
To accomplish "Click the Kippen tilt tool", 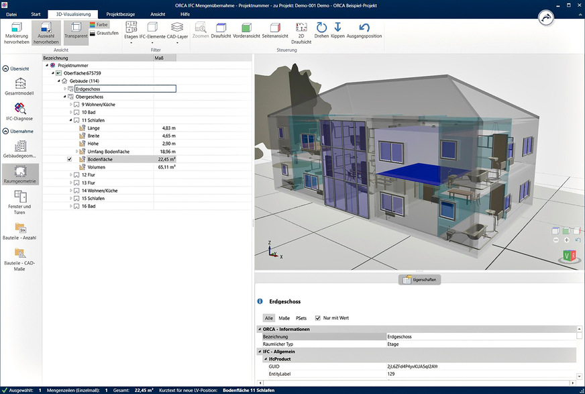I will pyautogui.click(x=338, y=31).
